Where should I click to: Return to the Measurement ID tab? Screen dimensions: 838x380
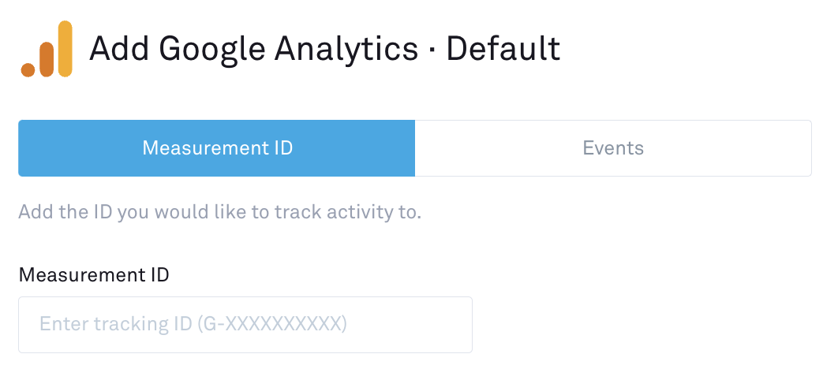[217, 148]
